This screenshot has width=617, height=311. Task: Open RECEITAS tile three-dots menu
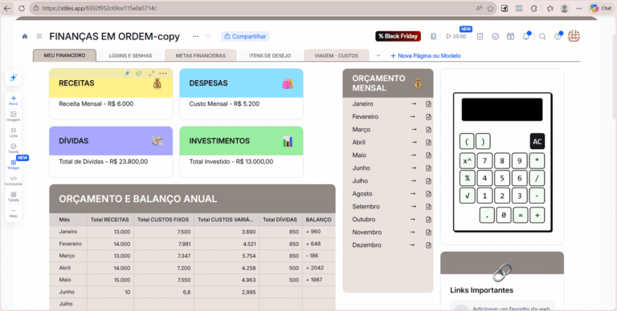(163, 74)
